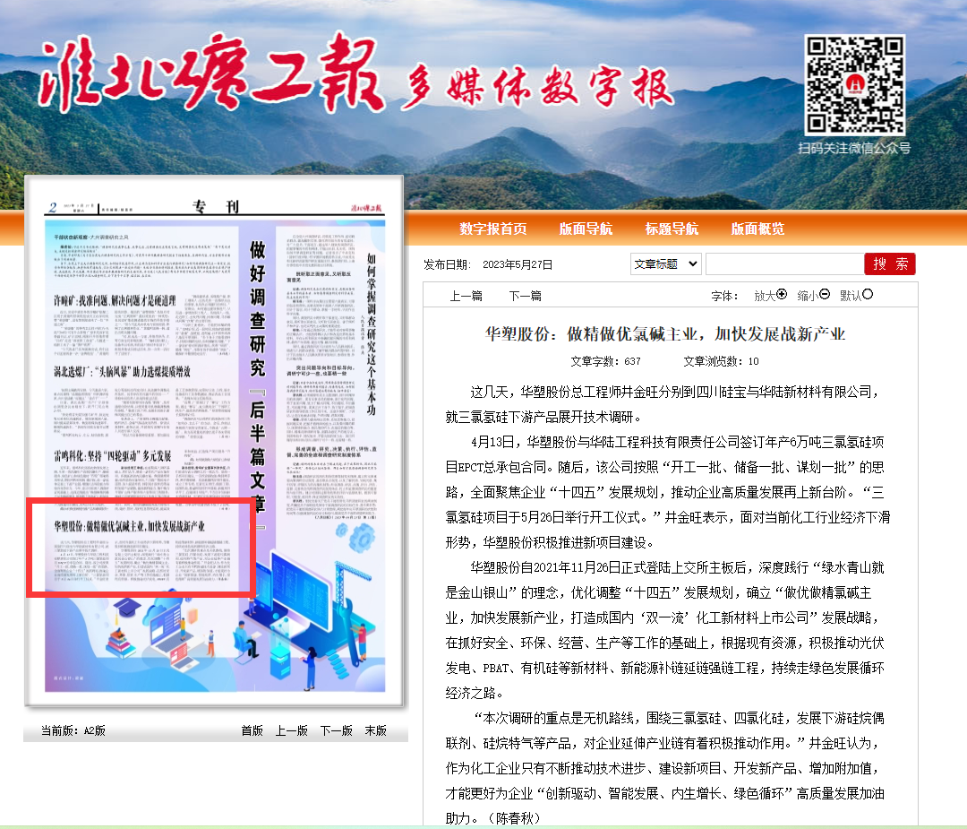Open the 雷鸣科化 article headline on the page preview
967x829 pixels.
click(x=112, y=456)
